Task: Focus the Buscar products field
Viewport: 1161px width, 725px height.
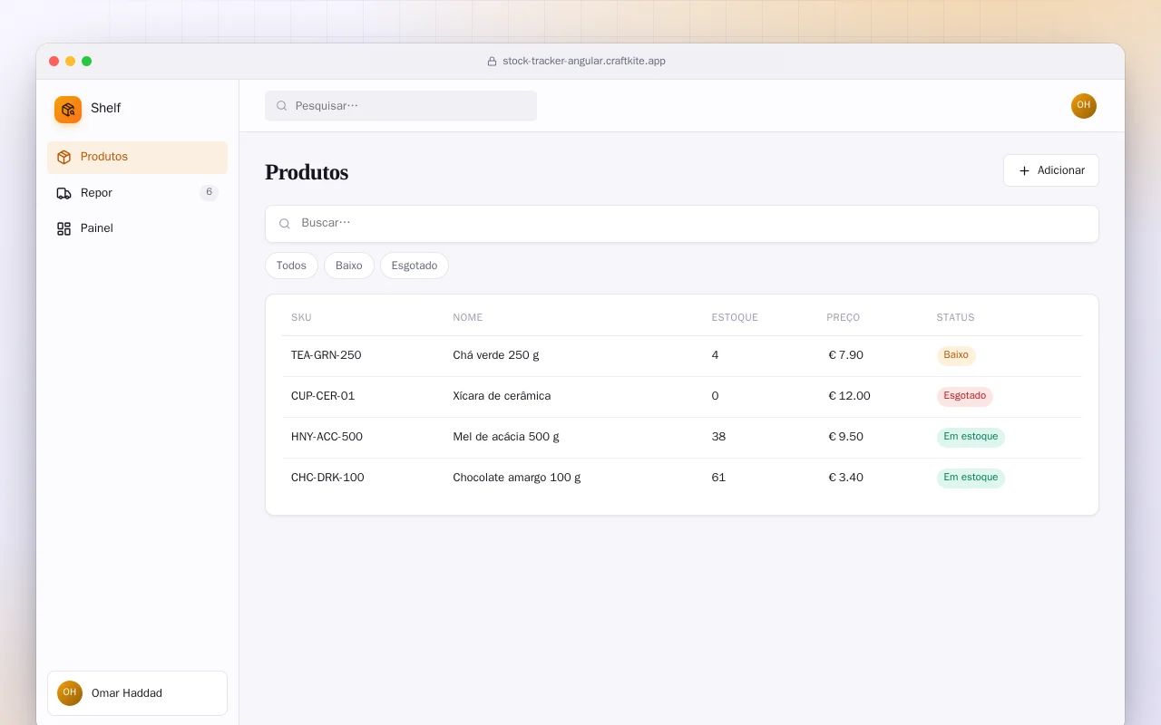Action: (682, 224)
